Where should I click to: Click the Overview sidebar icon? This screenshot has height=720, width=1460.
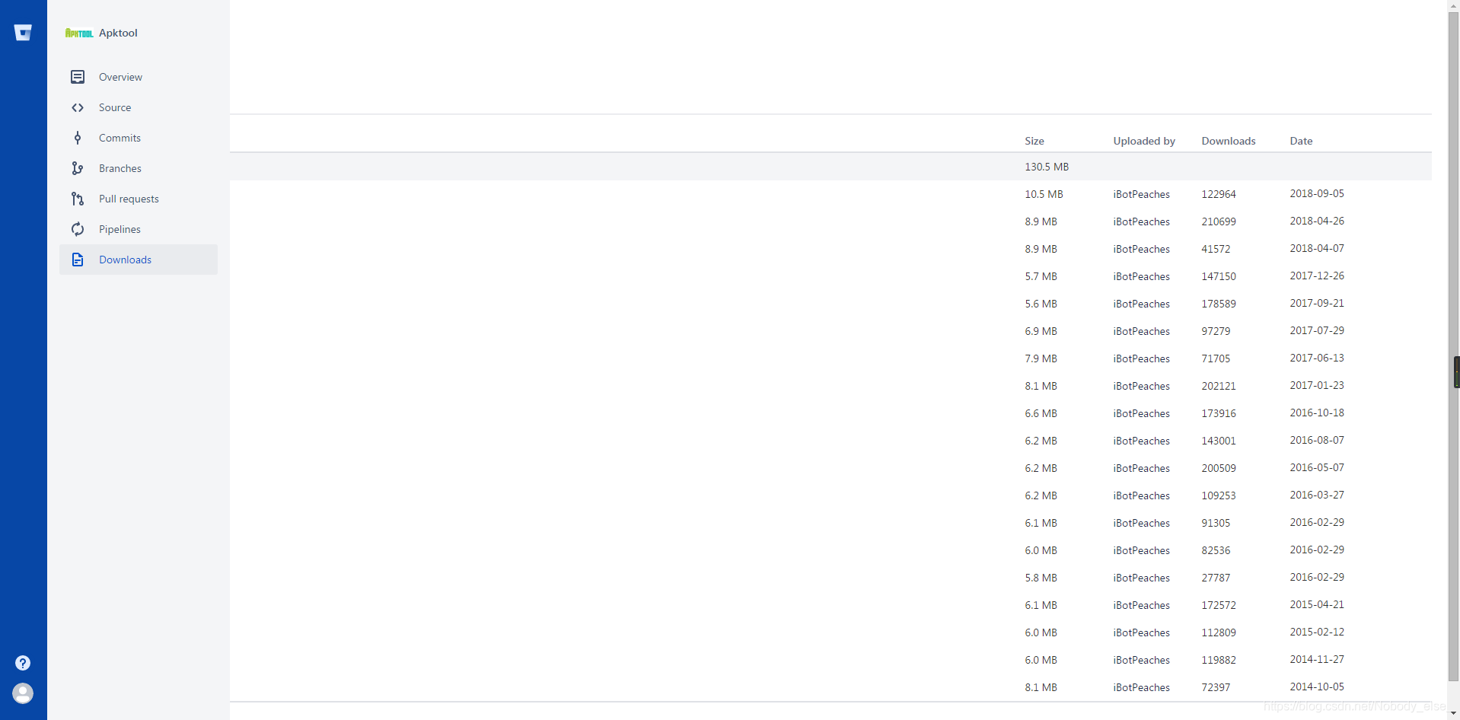click(78, 77)
